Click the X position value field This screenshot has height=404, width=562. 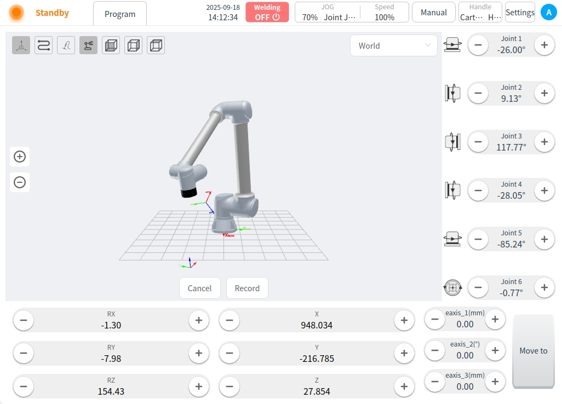coord(316,325)
